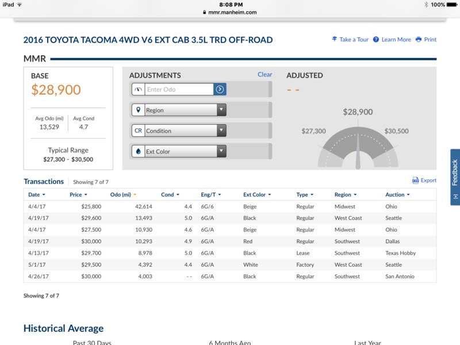Open the Region dropdown
460x345 pixels.
[179, 110]
